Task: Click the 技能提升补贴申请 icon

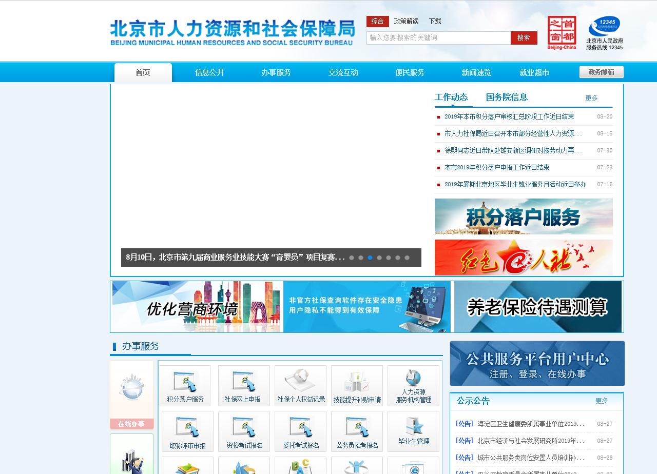Action: tap(357, 386)
